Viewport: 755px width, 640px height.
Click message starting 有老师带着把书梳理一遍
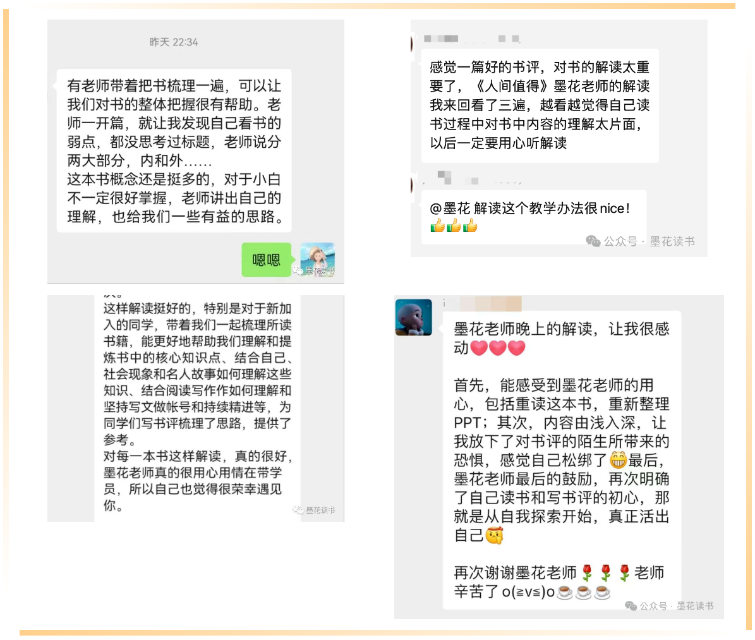(174, 151)
